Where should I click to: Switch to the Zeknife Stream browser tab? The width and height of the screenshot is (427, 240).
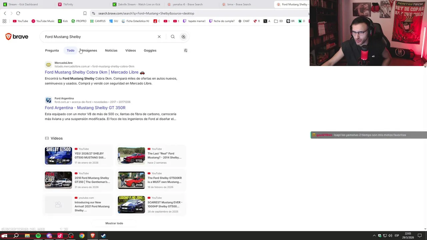click(x=137, y=4)
